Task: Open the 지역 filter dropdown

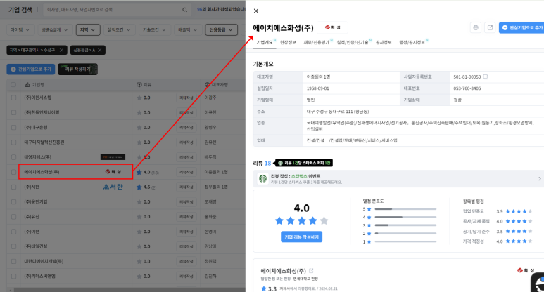Action: [88, 29]
